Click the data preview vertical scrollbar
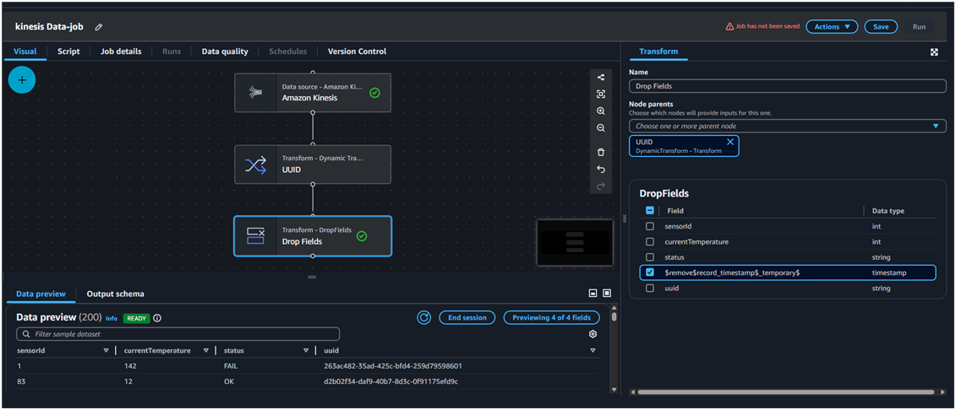 [x=614, y=318]
